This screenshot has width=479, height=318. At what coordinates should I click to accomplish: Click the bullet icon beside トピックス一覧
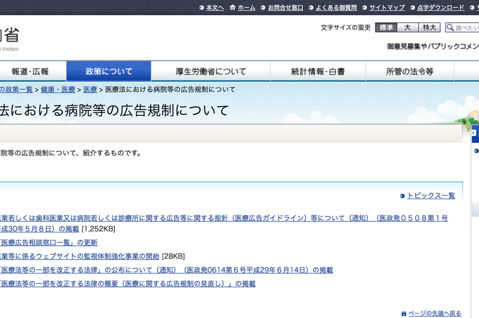coord(402,196)
